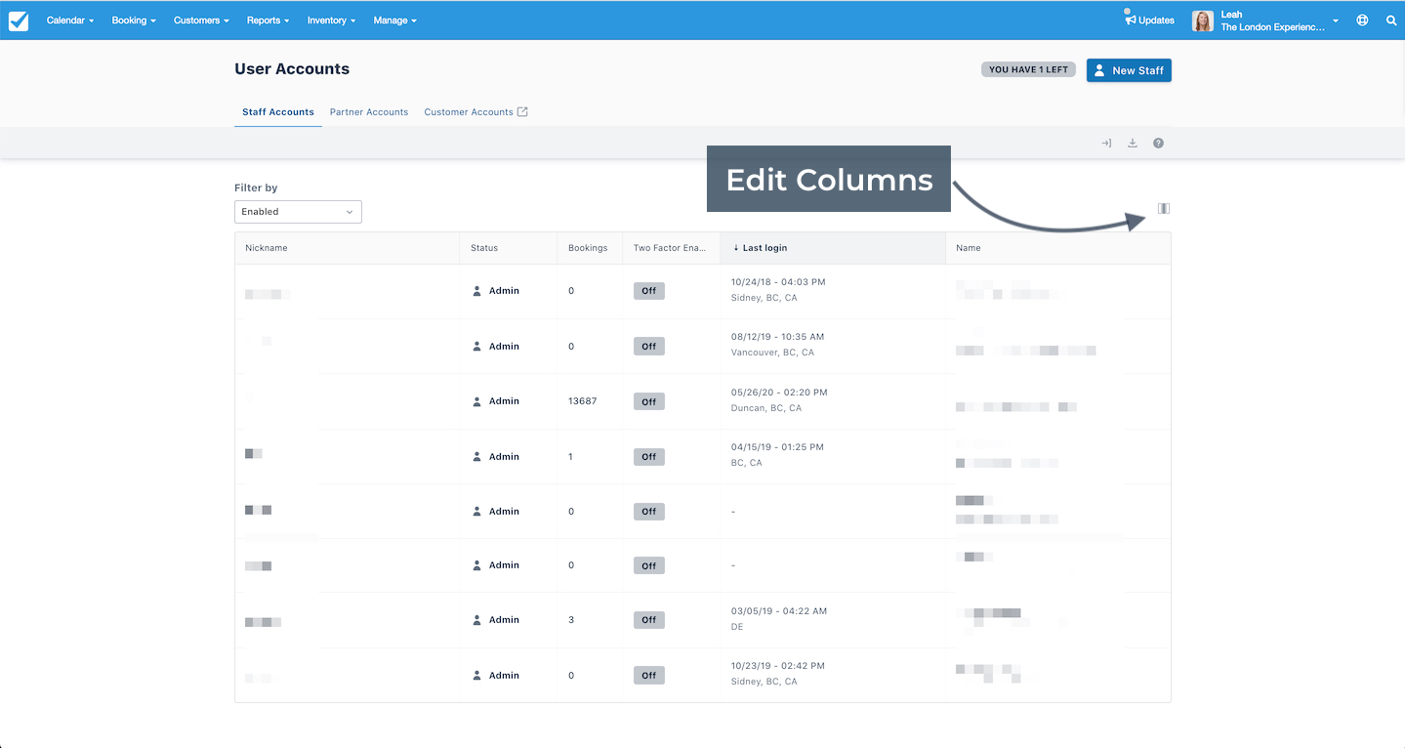Open the Enabled filter dropdown
This screenshot has width=1405, height=748.
pos(298,212)
